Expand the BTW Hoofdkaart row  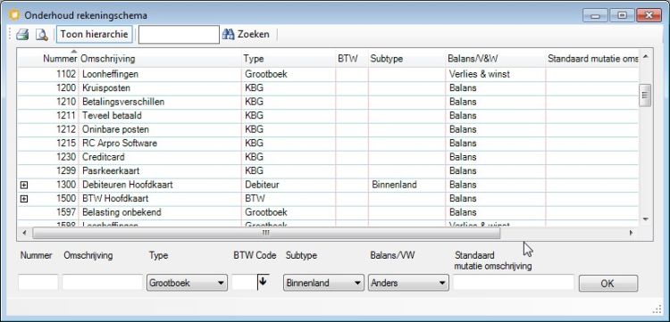coord(24,199)
